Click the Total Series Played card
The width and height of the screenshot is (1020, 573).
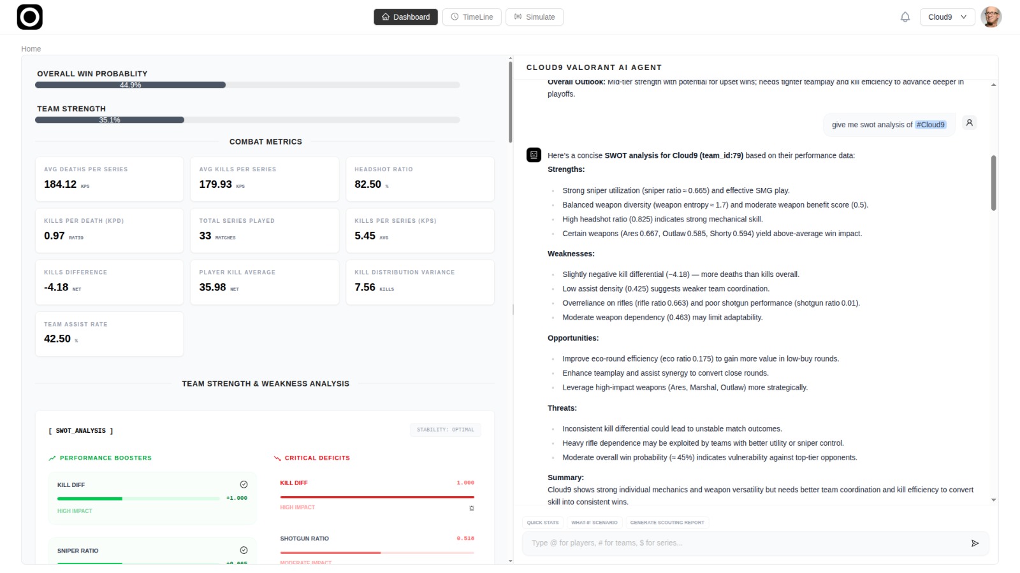point(265,230)
